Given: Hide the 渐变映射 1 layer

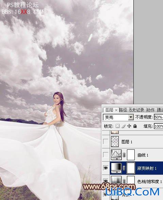Looking at the screenshot, I should click(105, 168).
